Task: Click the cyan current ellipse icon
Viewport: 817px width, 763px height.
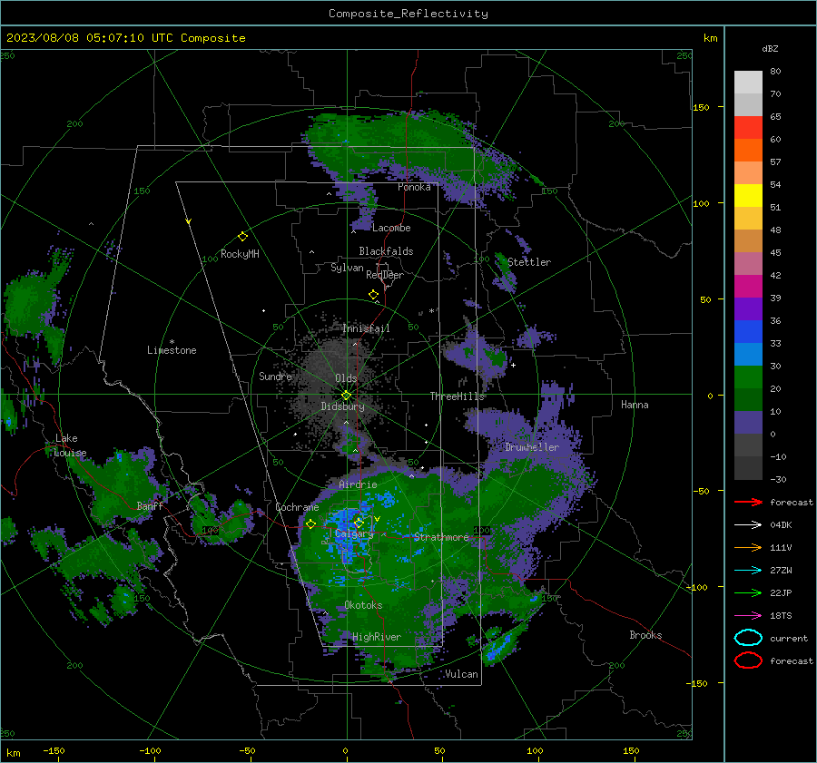Action: 748,638
